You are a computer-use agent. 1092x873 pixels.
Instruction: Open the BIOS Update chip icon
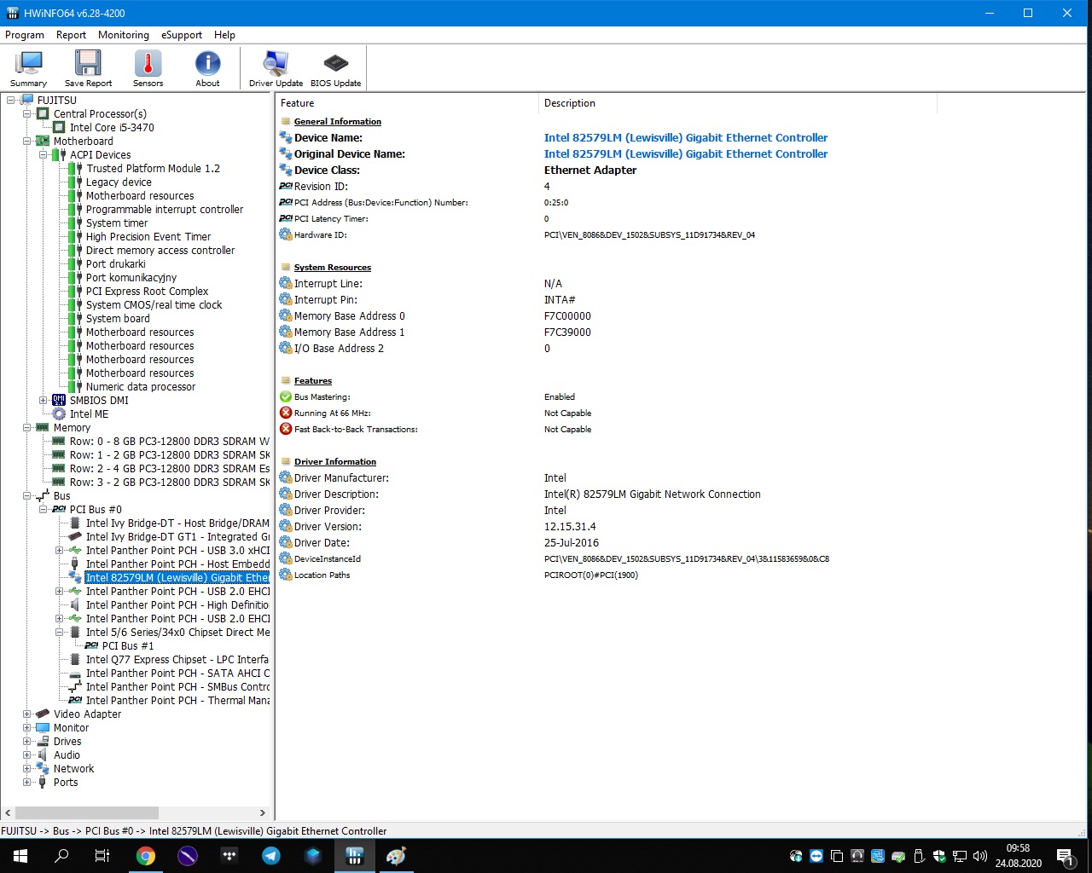point(335,68)
